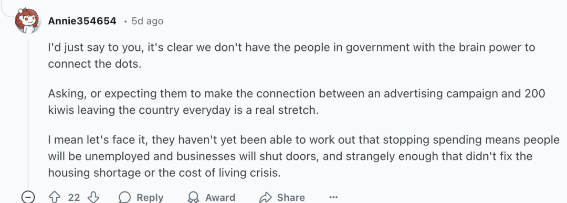Click the award ribbon icon

tap(193, 197)
